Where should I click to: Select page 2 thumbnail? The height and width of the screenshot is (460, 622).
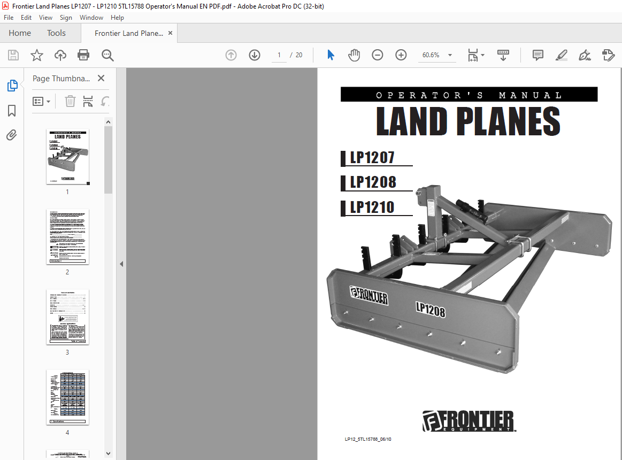[67, 236]
